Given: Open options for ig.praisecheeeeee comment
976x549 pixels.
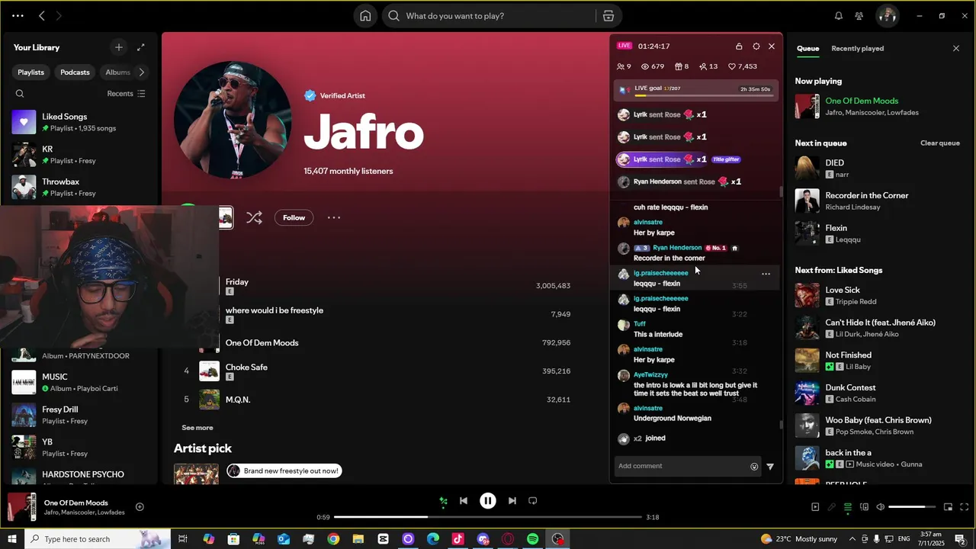Looking at the screenshot, I should coord(766,274).
